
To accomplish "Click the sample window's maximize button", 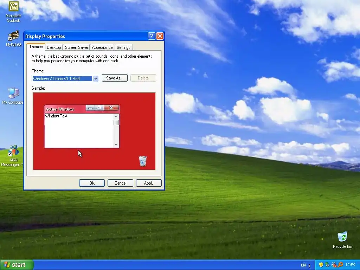I will 99,108.
